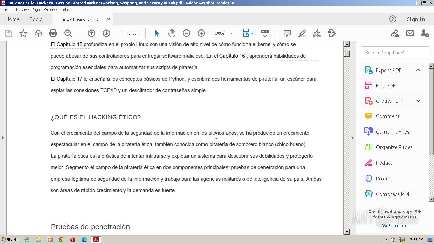Open the Organize Pages tool
This screenshot has height=244, width=434.
pyautogui.click(x=394, y=147)
